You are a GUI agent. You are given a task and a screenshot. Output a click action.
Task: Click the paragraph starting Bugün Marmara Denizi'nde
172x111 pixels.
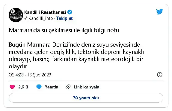coord(76,55)
